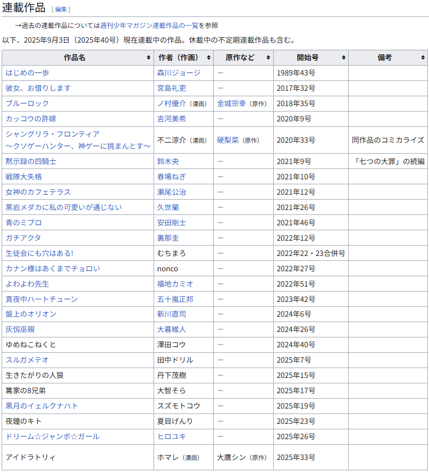The image size is (429, 472).
Task: Go to ブルーロック article
Action: [27, 103]
